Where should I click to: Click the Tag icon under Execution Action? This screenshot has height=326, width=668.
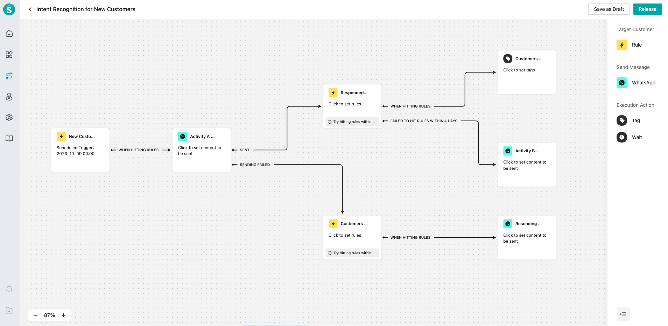[x=622, y=120]
